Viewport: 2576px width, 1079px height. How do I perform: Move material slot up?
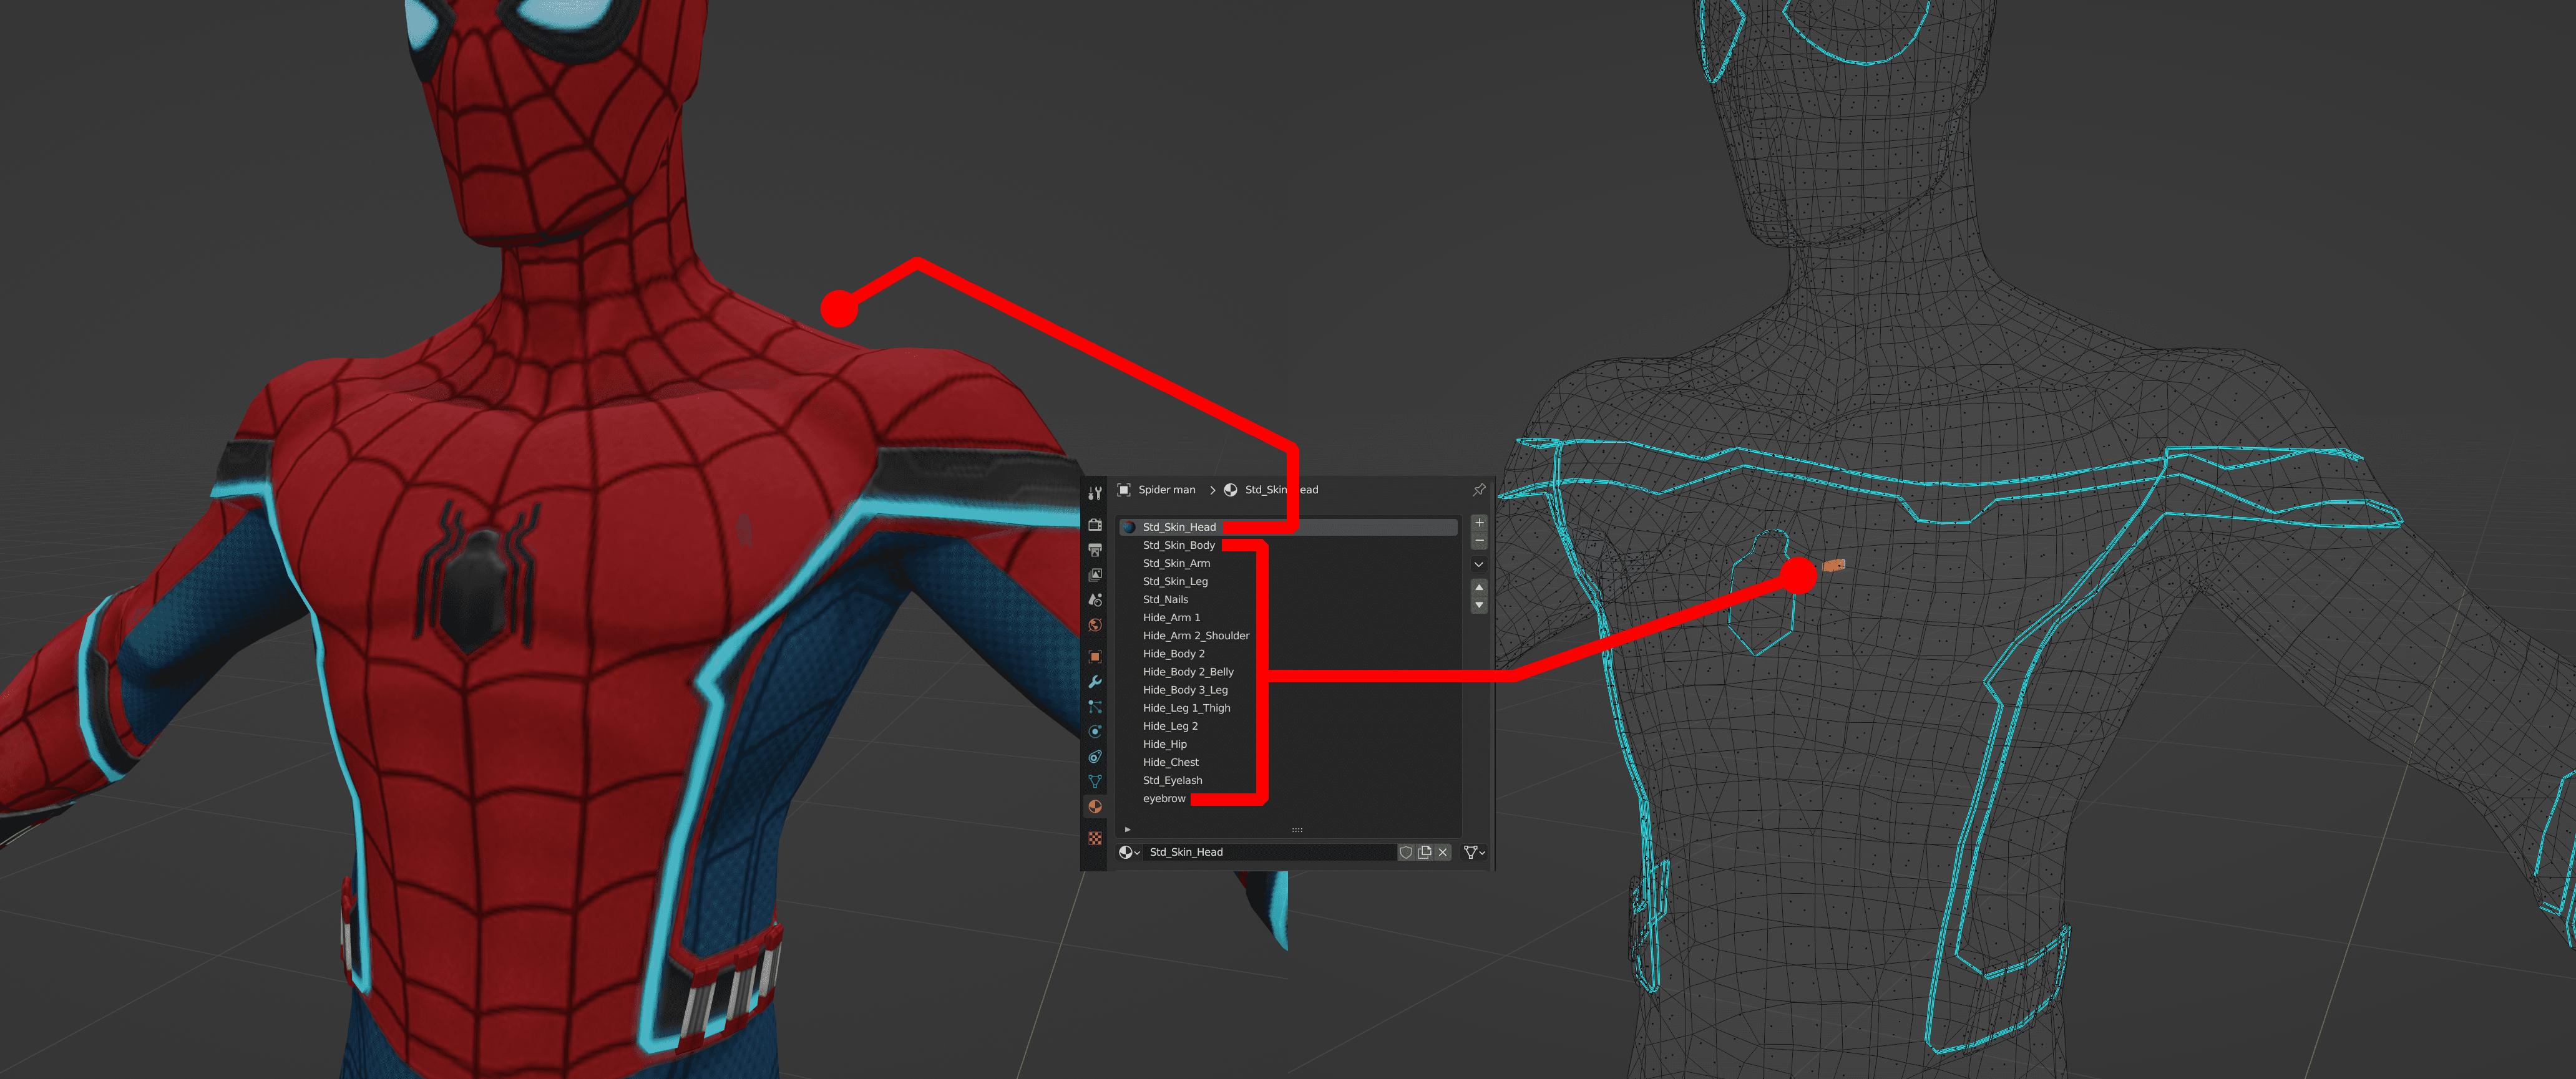(1479, 588)
